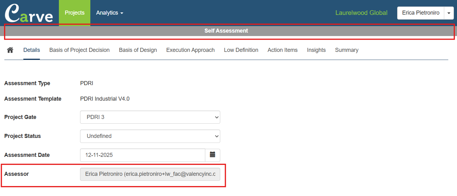The height and width of the screenshot is (196, 457).
Task: Go to the home icon tab
Action: point(10,50)
